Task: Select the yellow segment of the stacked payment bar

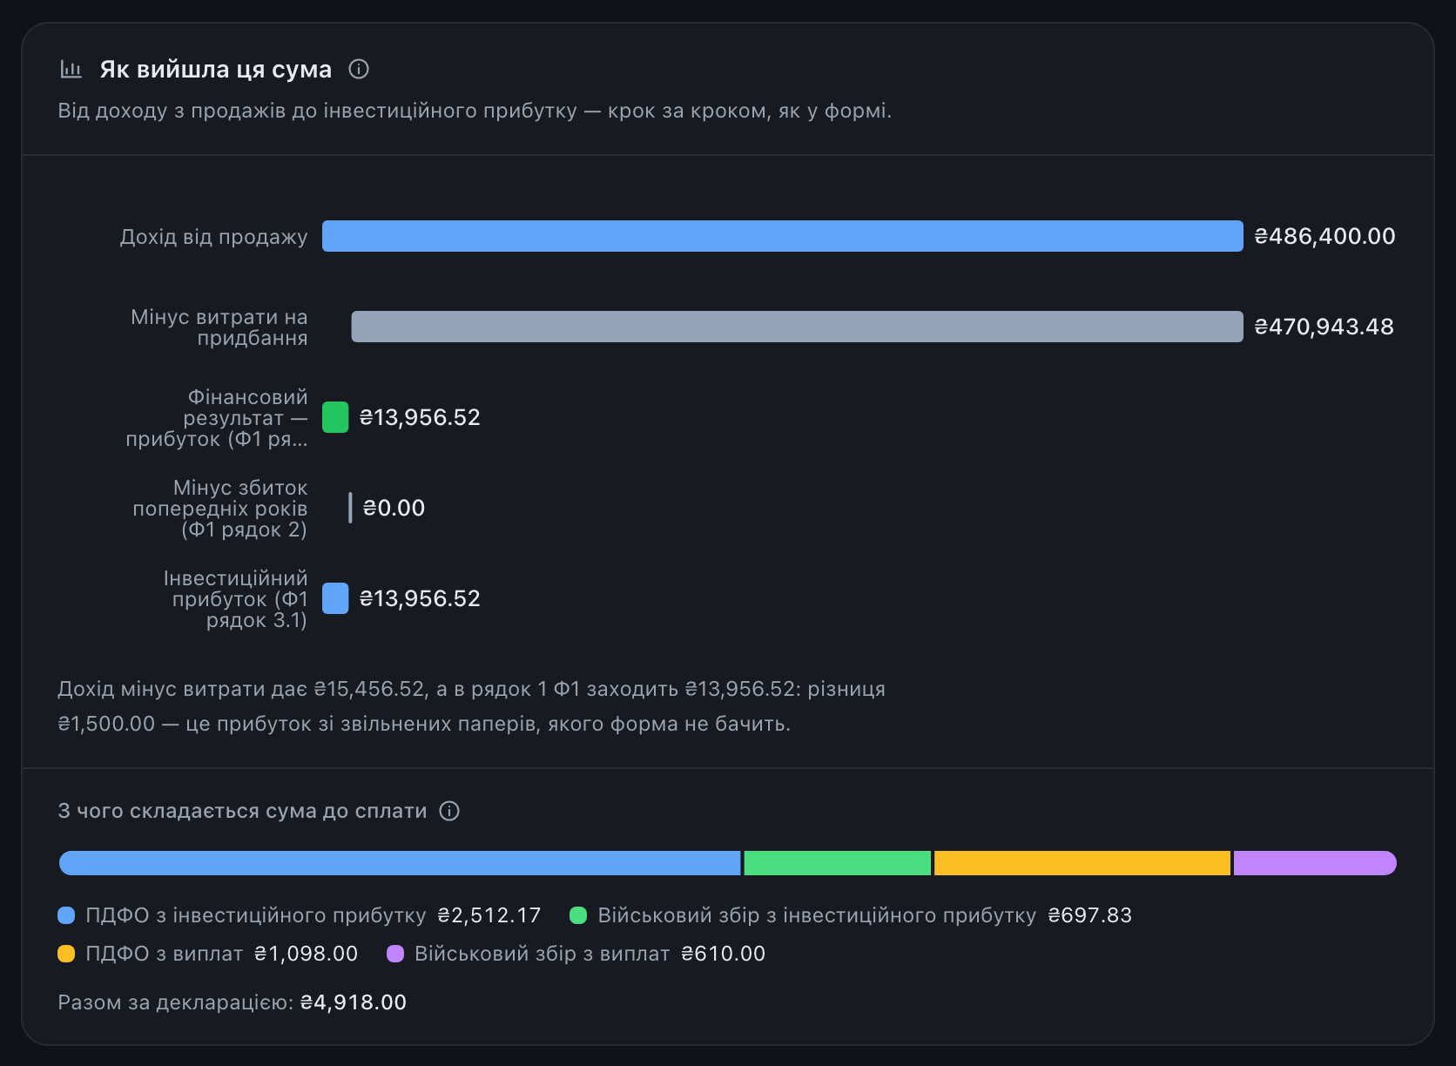Action: 1082,863
